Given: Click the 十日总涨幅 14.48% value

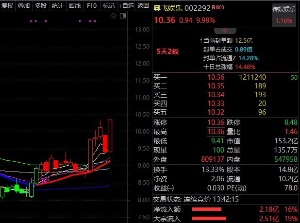Looking at the screenshot, I should (x=245, y=67).
